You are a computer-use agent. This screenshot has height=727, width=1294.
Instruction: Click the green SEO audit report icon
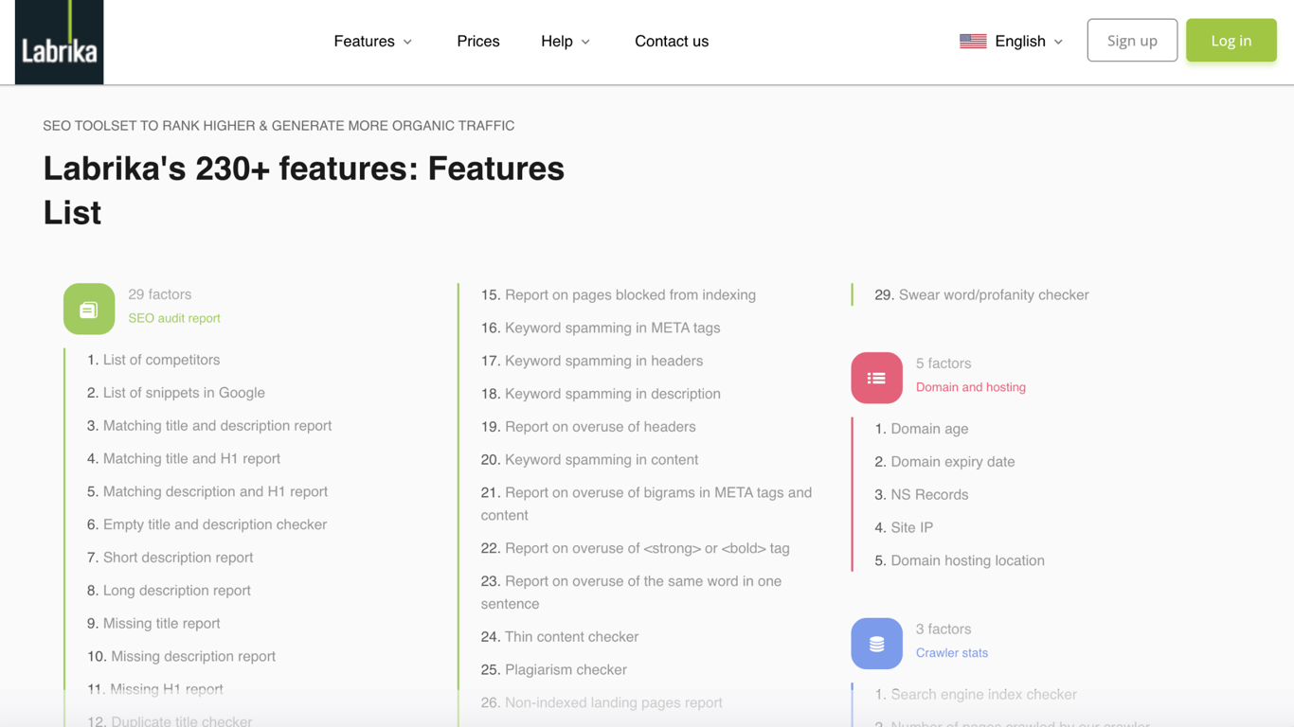coord(89,309)
